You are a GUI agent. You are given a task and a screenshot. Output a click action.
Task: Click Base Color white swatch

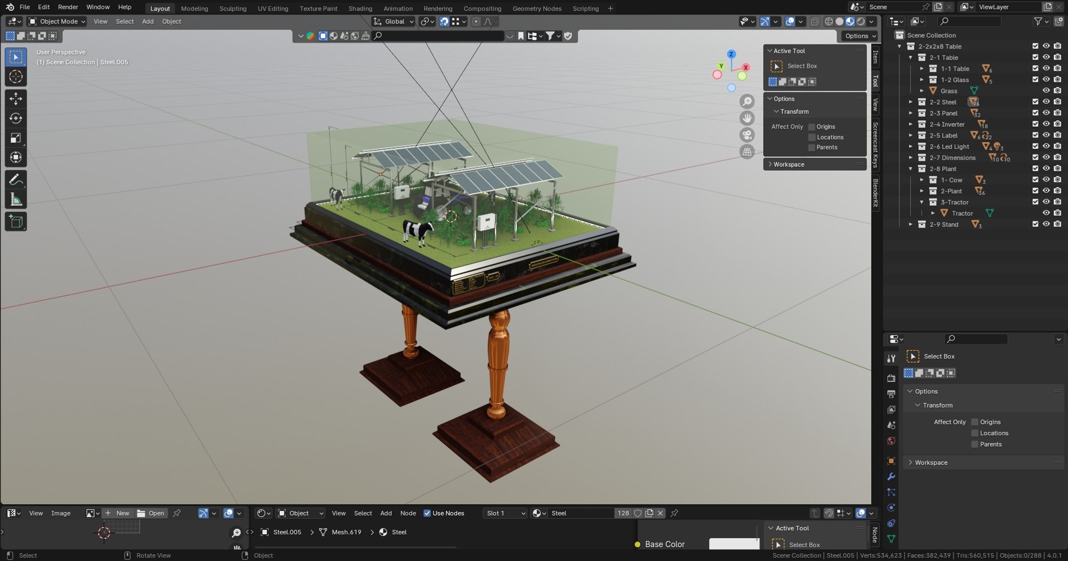[734, 544]
